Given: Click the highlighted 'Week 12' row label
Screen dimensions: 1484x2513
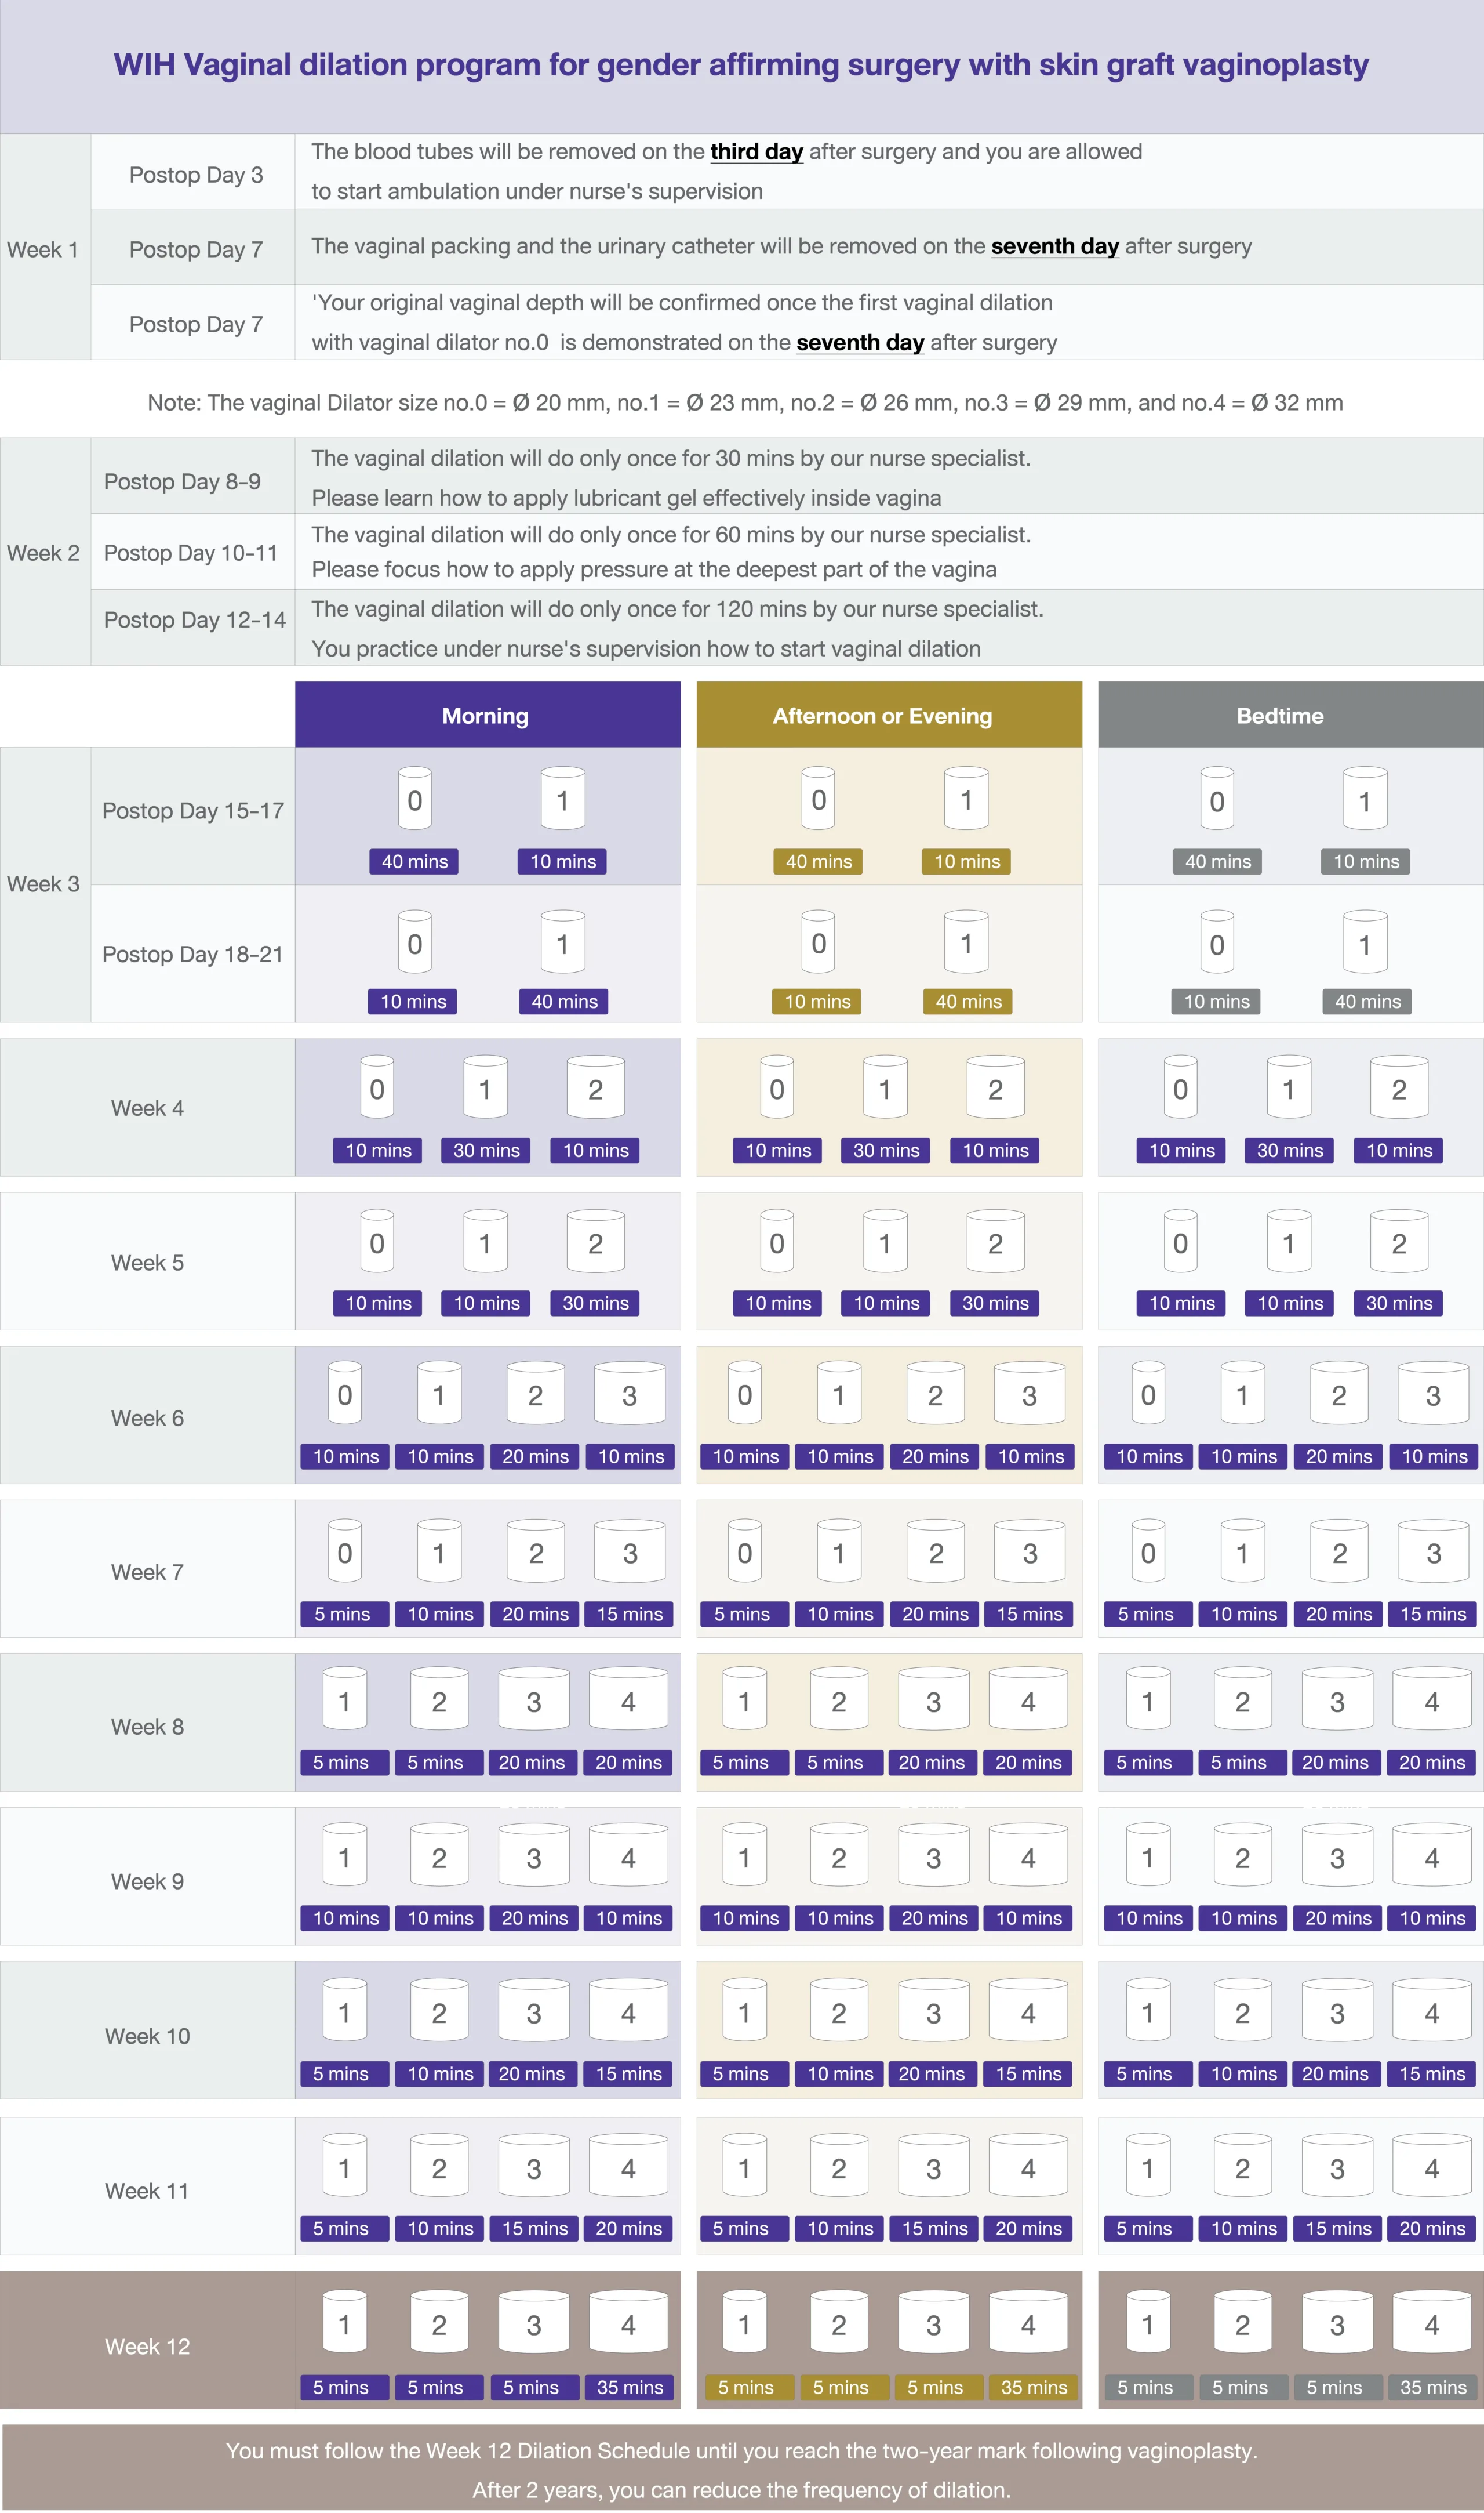Looking at the screenshot, I should (x=147, y=2340).
